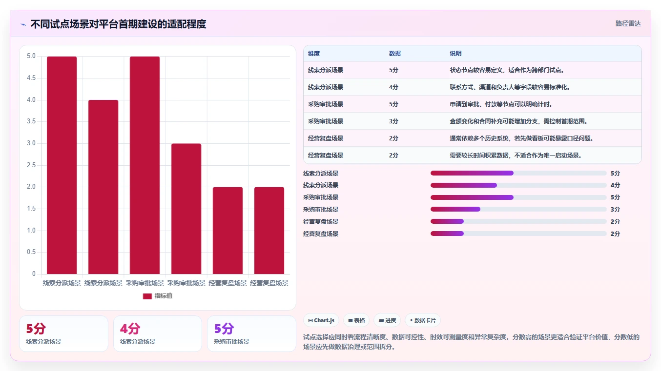Open the 5分 采购审批场景 data card
Screen dimensions: 661x371
pos(251,333)
